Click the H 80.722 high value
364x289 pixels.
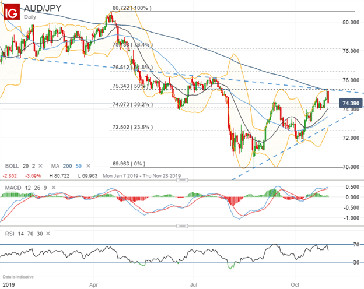click(60, 176)
